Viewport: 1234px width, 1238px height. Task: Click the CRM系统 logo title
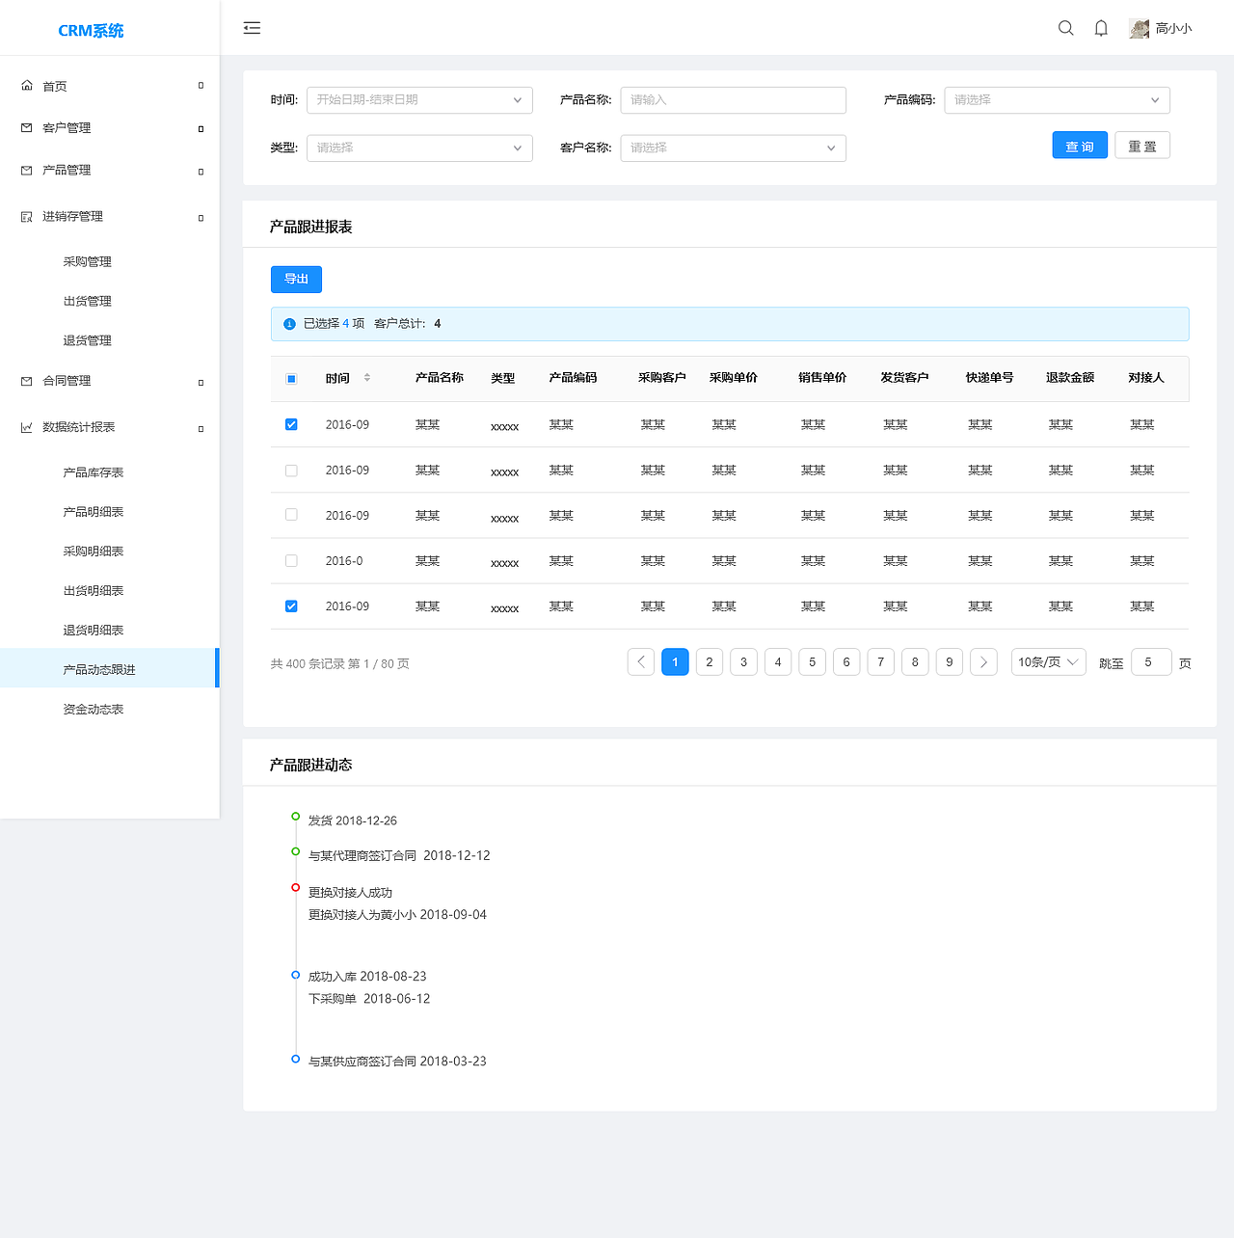point(91,30)
